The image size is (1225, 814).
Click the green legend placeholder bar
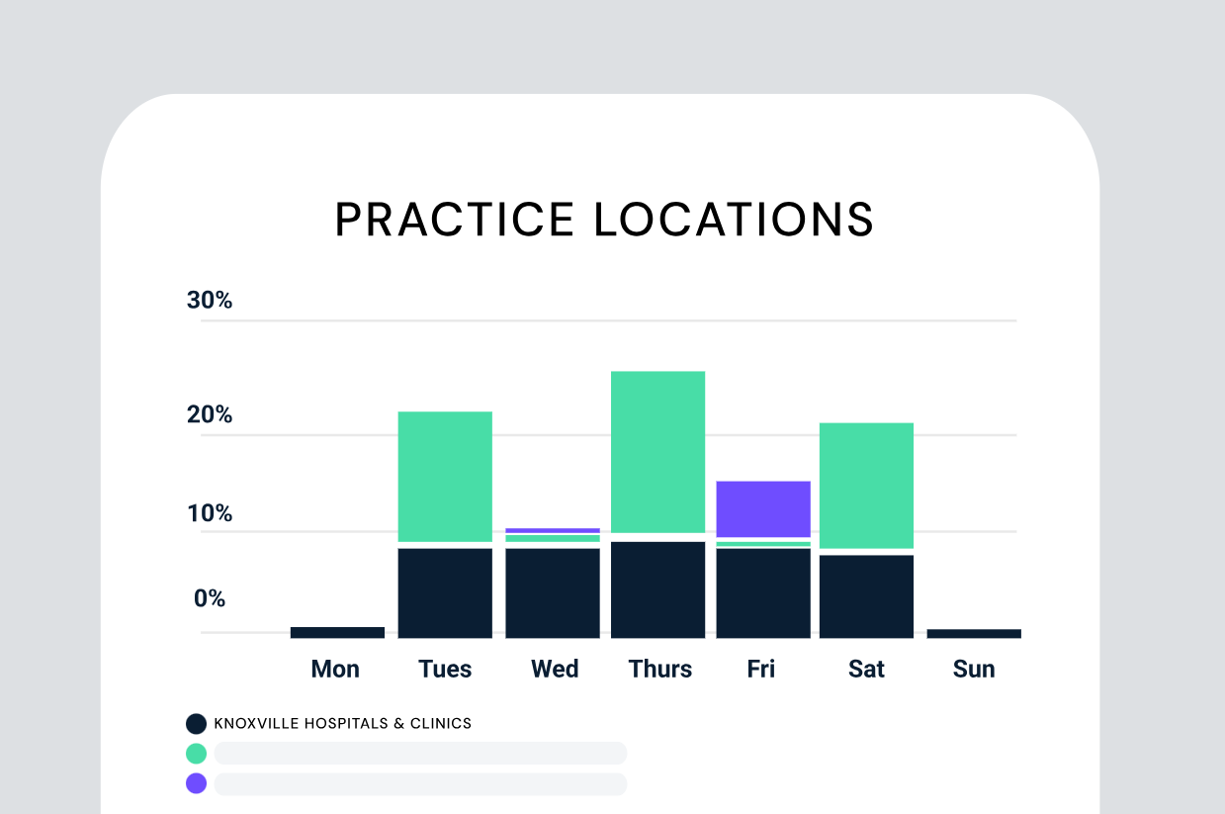(420, 754)
